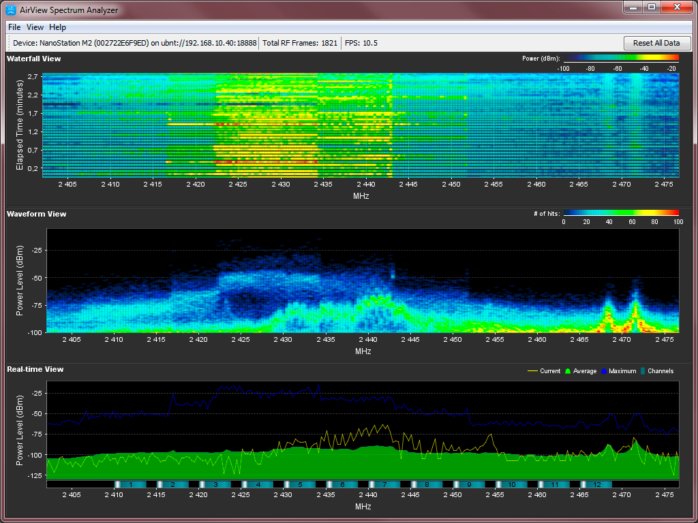Click the yellow Current legend line icon
698x523 pixels.
tap(532, 371)
